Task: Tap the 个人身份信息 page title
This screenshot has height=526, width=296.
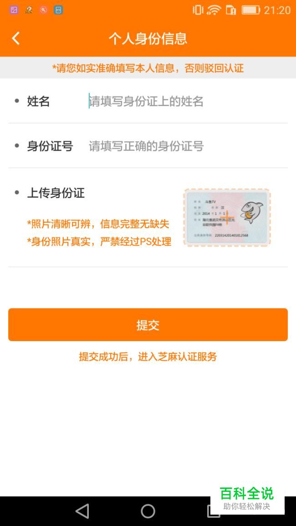Action: (148, 39)
